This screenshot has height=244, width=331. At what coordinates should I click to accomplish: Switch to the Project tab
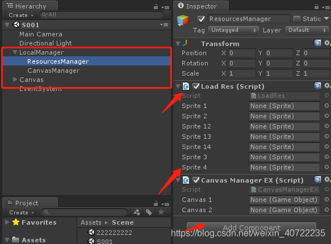click(30, 202)
